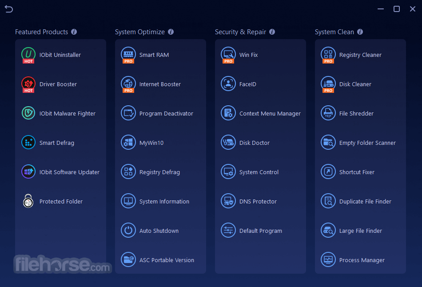422x287 pixels.
Task: Open the Protected Folder padlock icon
Action: [28, 201]
